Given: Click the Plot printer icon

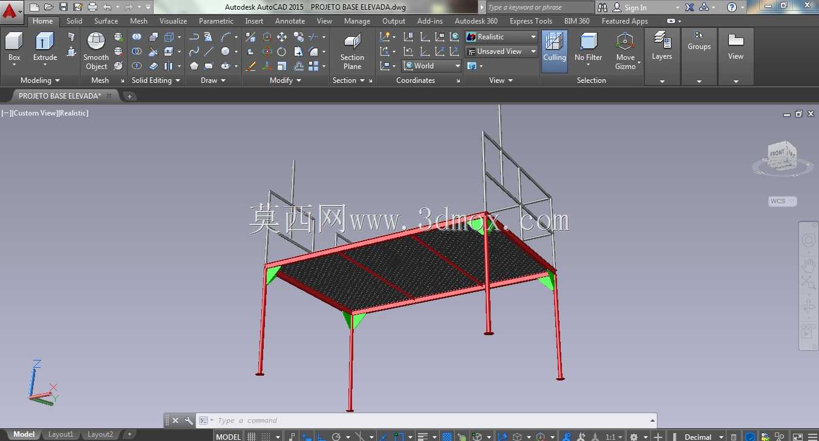Looking at the screenshot, I should [93, 7].
